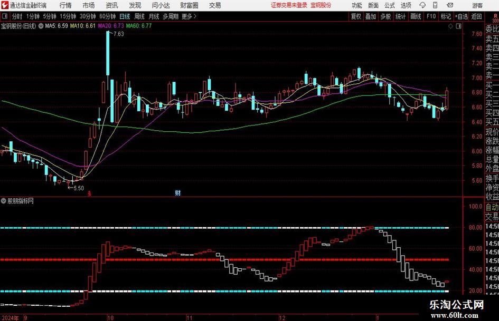Open the dropdown next to 宝钢股份(日线)
This screenshot has width=499, height=321.
tap(41, 26)
